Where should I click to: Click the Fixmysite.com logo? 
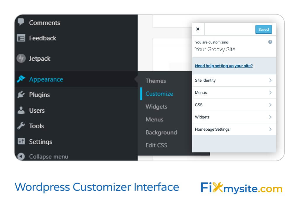241,188
